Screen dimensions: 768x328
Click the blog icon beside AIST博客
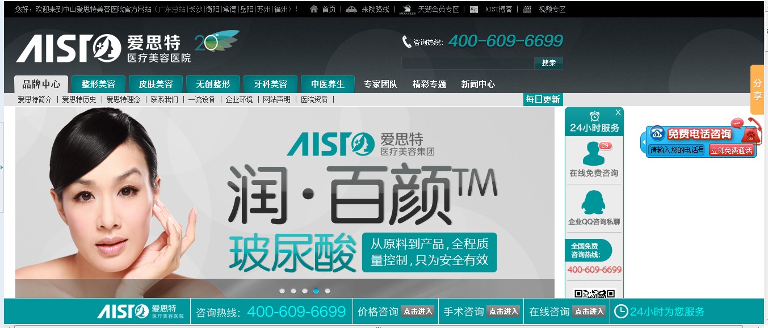[474, 9]
